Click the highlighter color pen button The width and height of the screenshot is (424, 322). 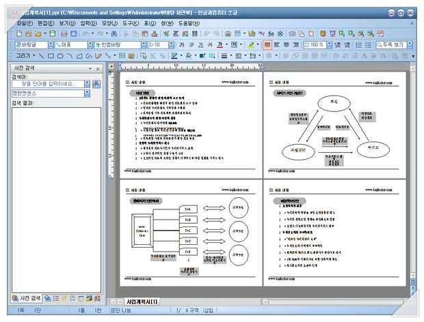click(250, 44)
